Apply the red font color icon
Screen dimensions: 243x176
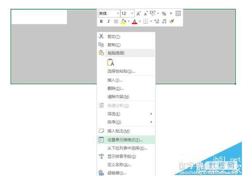click(135, 21)
